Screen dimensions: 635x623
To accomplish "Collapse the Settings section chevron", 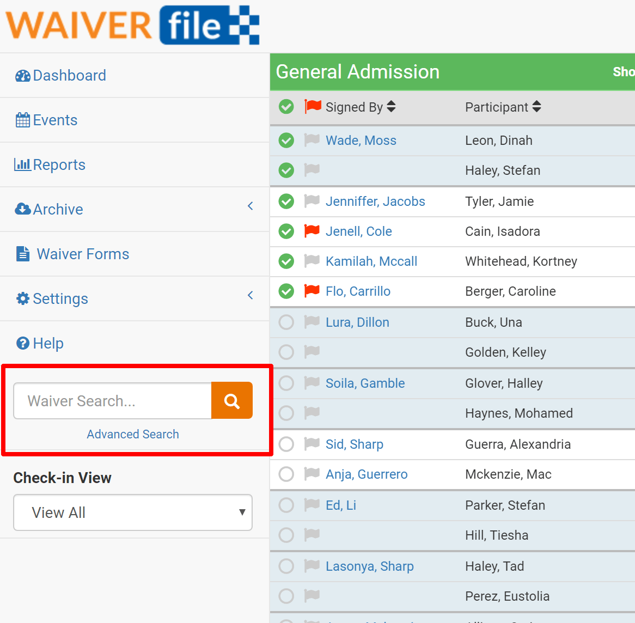I will pos(250,295).
